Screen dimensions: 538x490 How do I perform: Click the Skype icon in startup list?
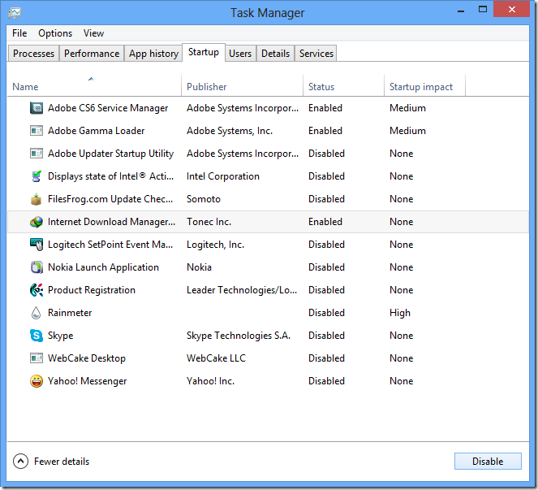[x=37, y=336]
